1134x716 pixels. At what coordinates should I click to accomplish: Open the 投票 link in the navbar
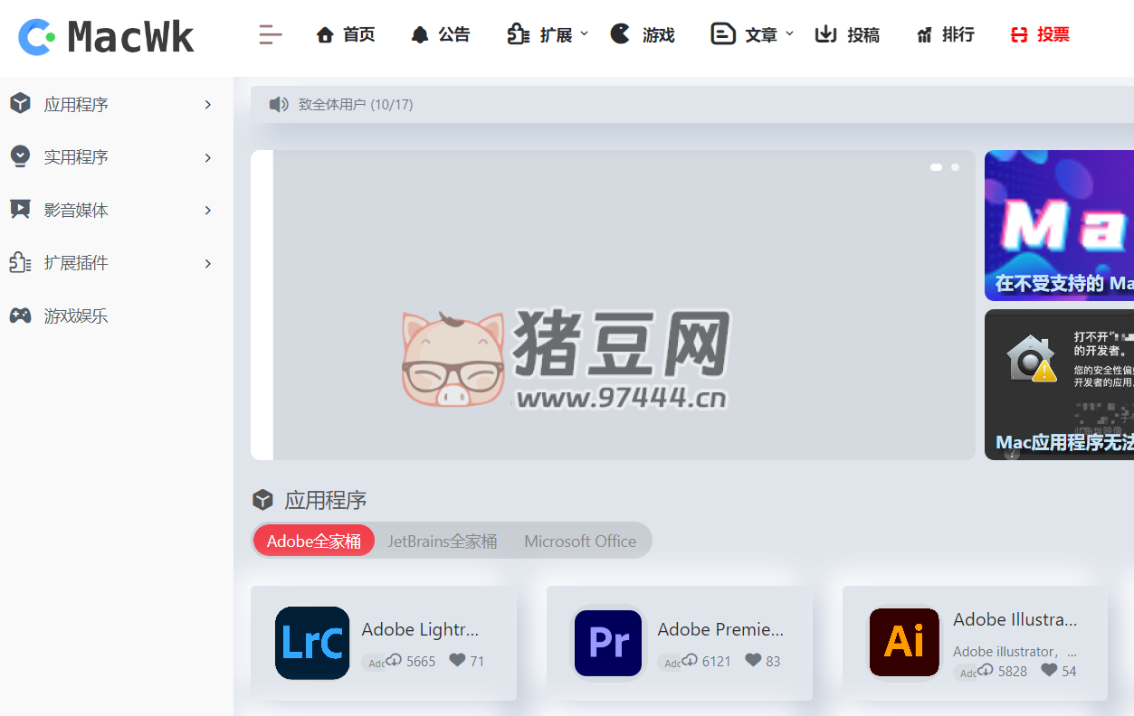[1039, 34]
